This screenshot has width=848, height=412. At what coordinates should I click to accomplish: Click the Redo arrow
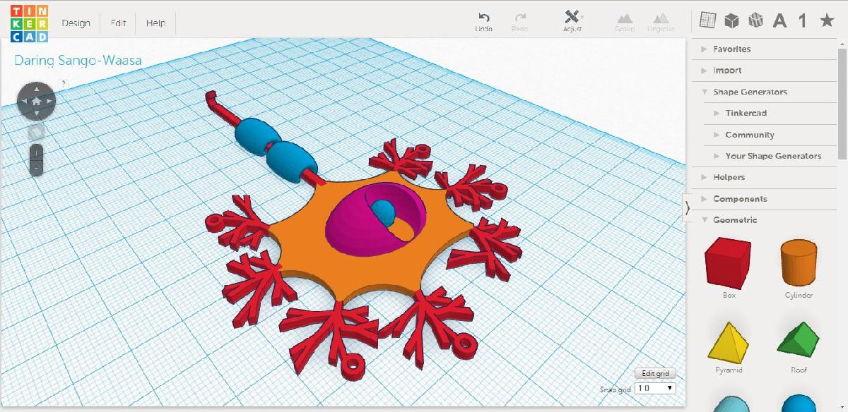point(520,21)
